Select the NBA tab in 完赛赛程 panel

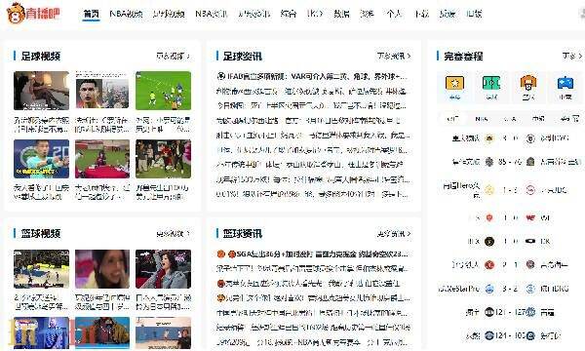tap(482, 119)
